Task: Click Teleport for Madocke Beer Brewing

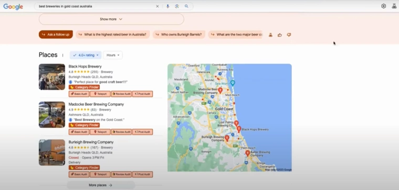Action: [x=100, y=132]
